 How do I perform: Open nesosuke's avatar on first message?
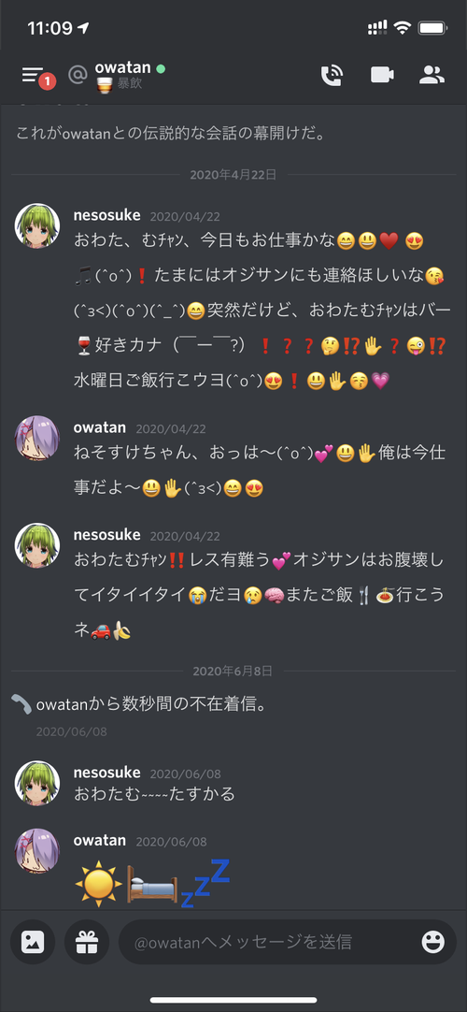coord(37,225)
